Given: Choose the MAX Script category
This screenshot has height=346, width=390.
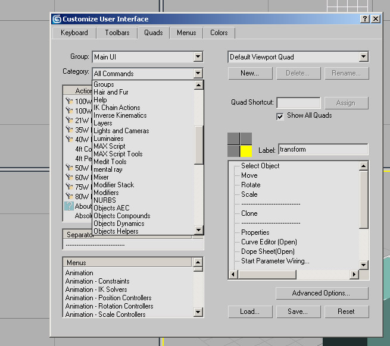Looking at the screenshot, I should pyautogui.click(x=143, y=146).
